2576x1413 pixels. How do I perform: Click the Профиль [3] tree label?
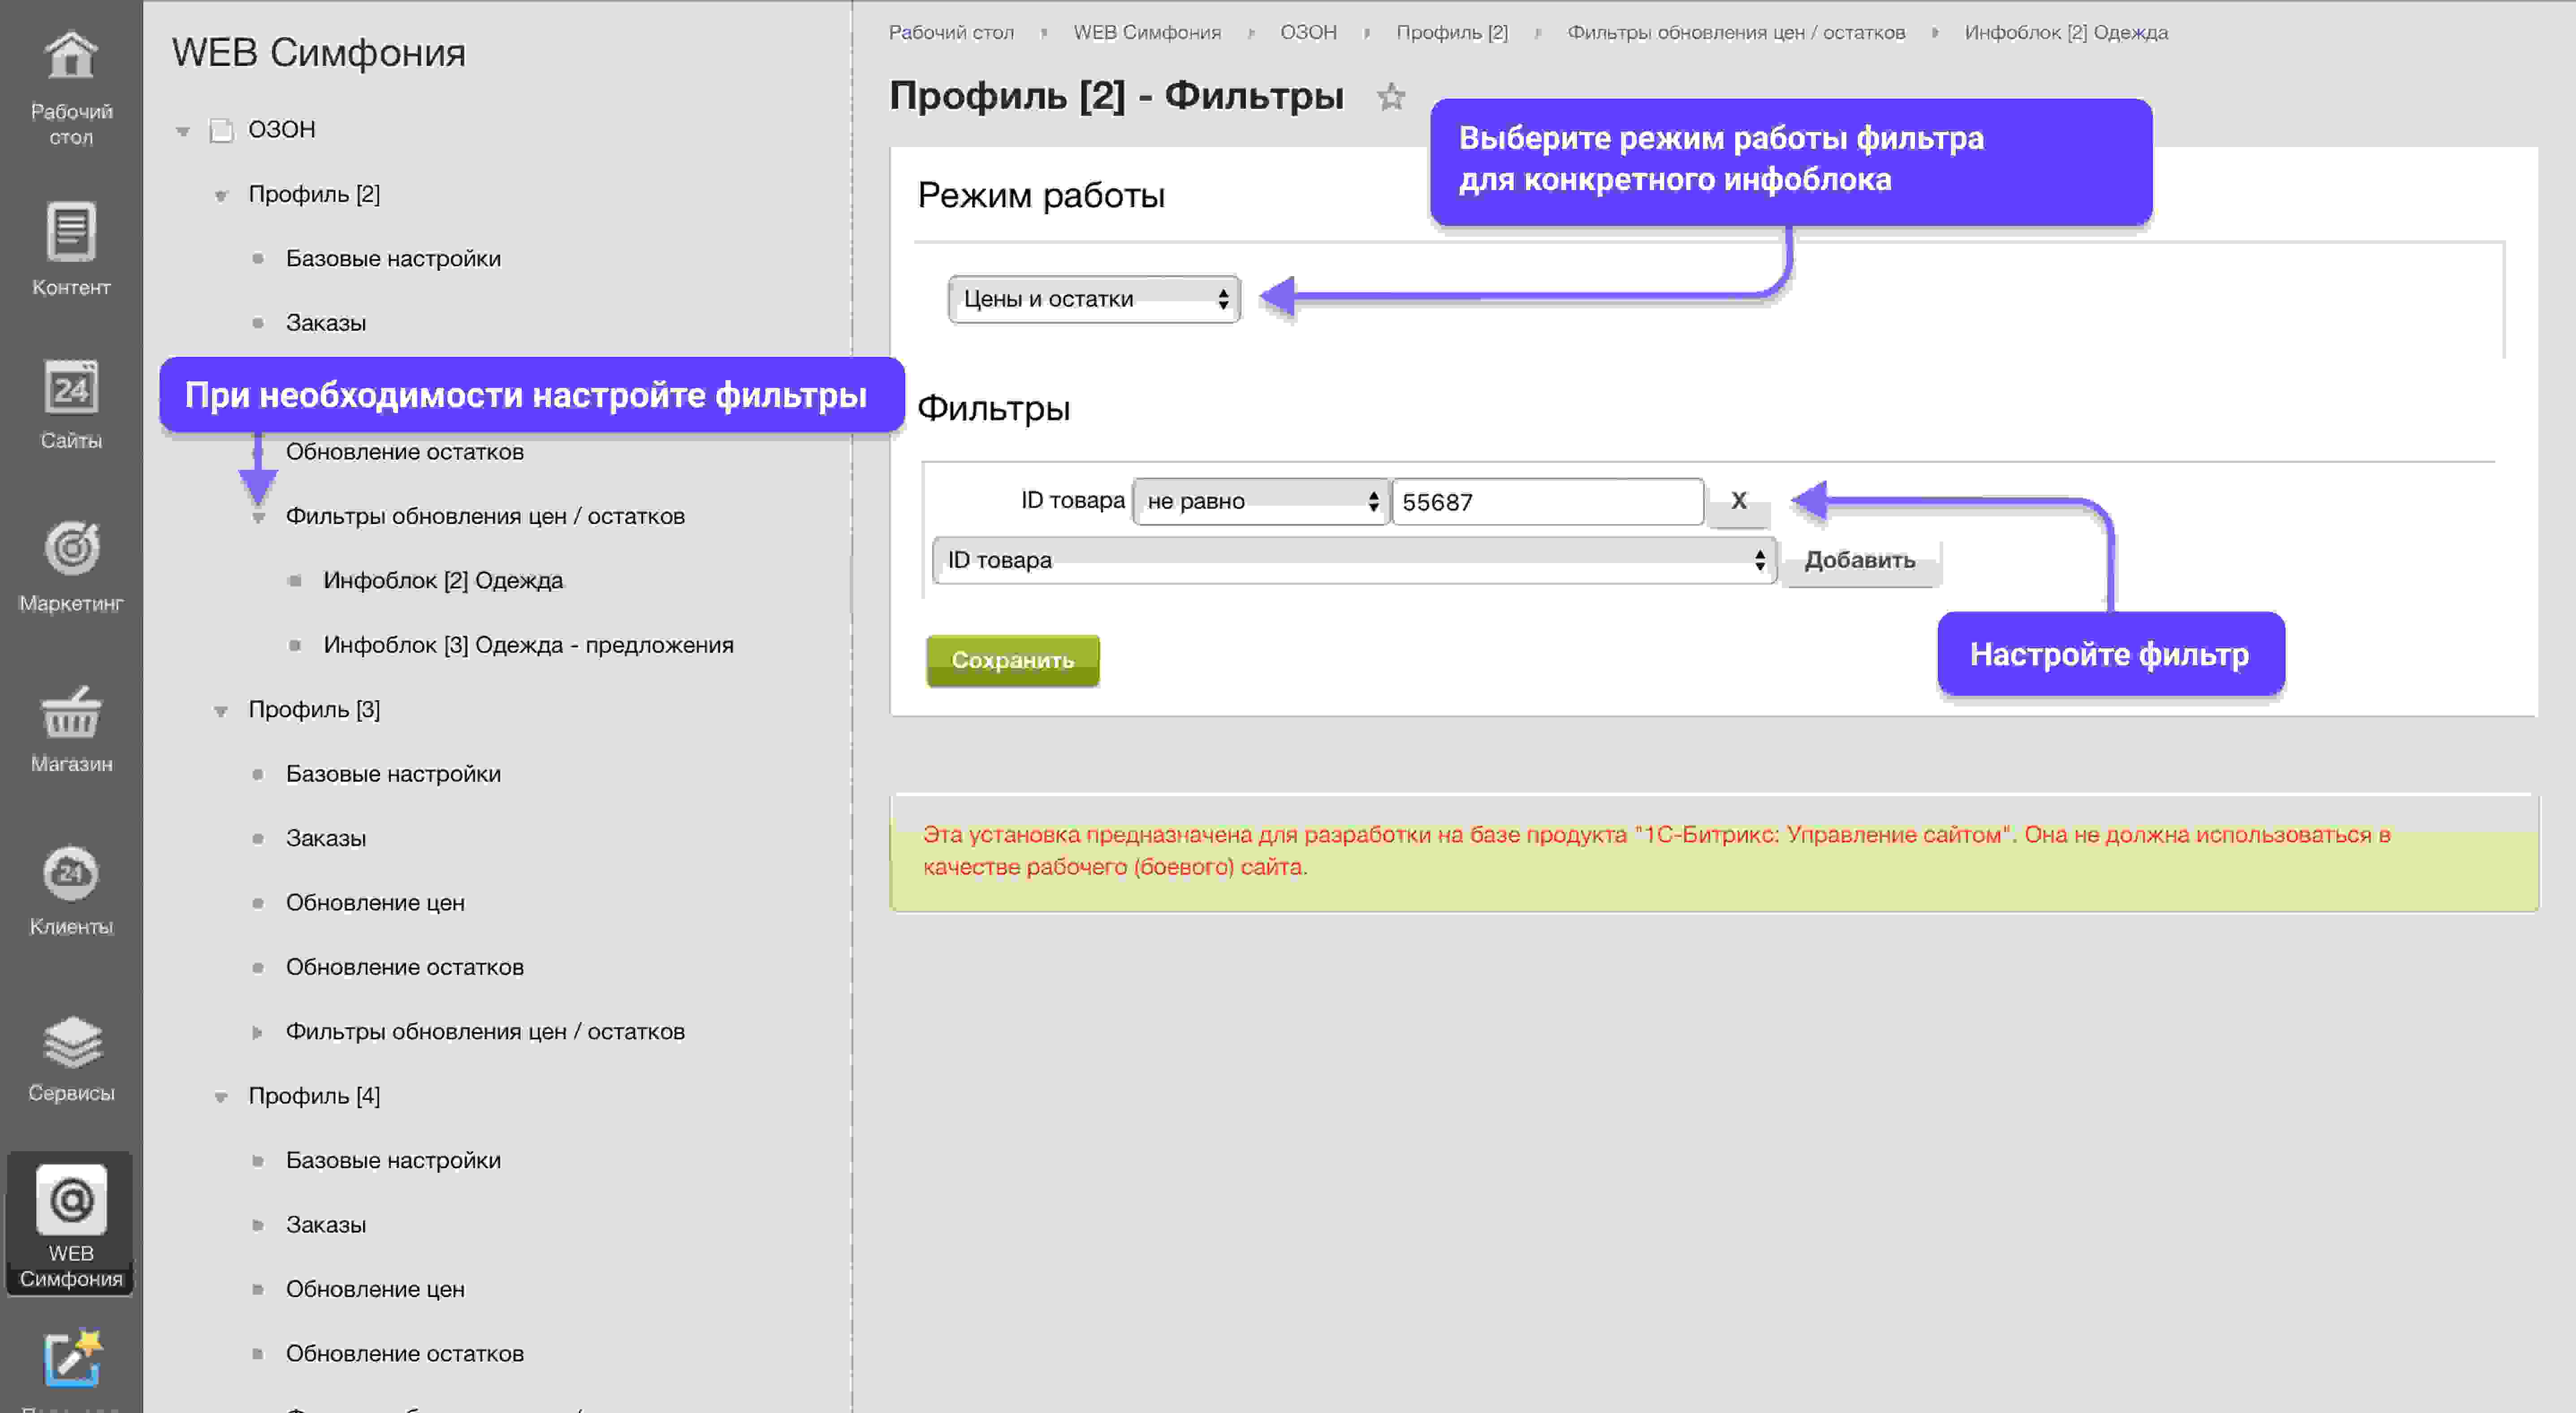pyautogui.click(x=314, y=710)
